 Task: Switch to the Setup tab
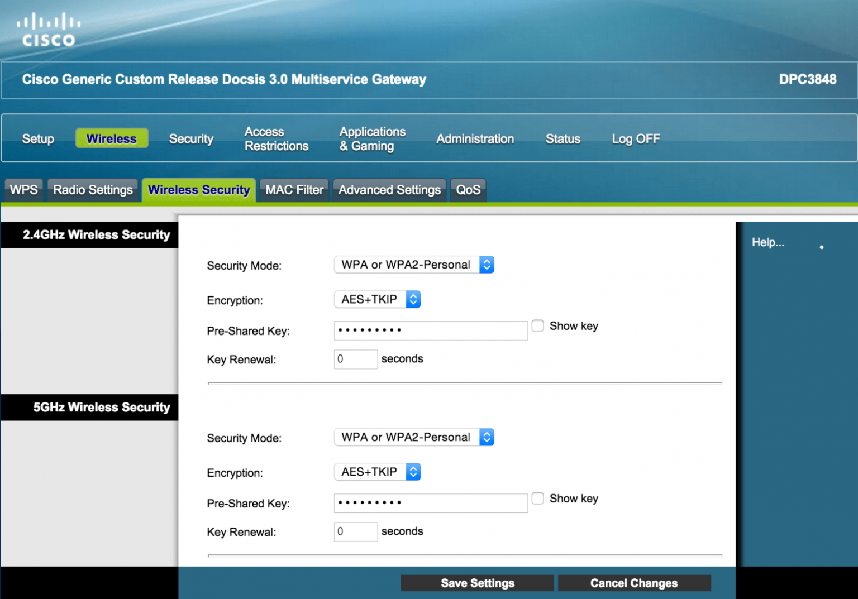[37, 138]
